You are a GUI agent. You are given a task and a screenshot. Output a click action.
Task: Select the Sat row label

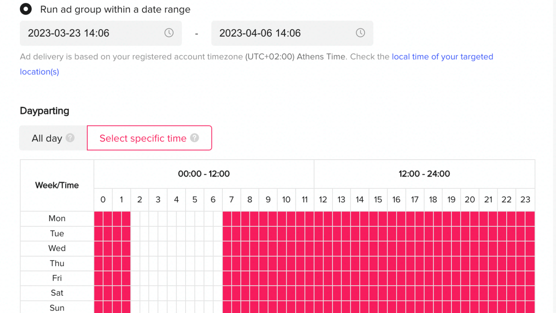click(x=57, y=293)
